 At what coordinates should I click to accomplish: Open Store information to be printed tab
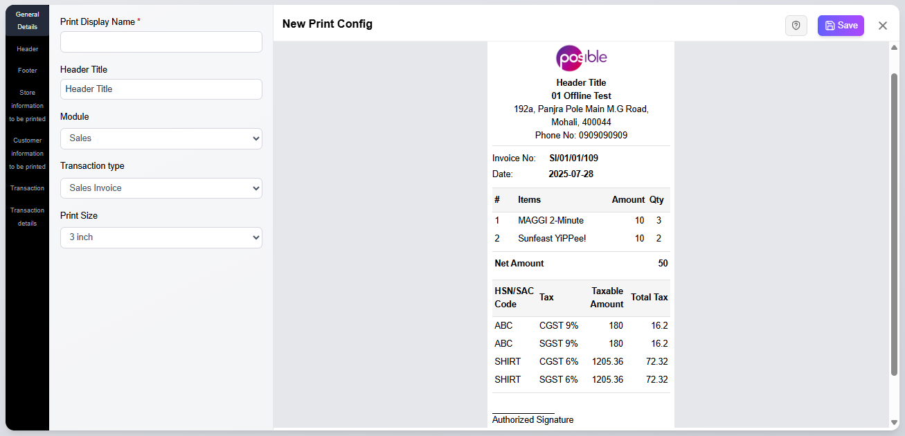pyautogui.click(x=27, y=105)
